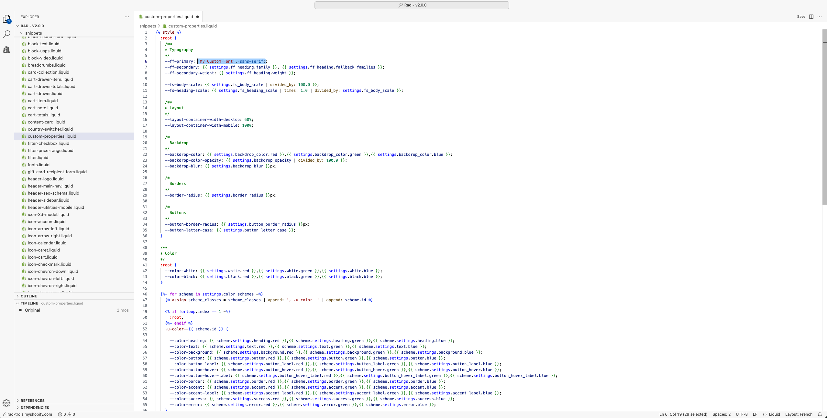Click the Manage settings gear icon
Image resolution: width=827 pixels, height=418 pixels.
pos(6,403)
